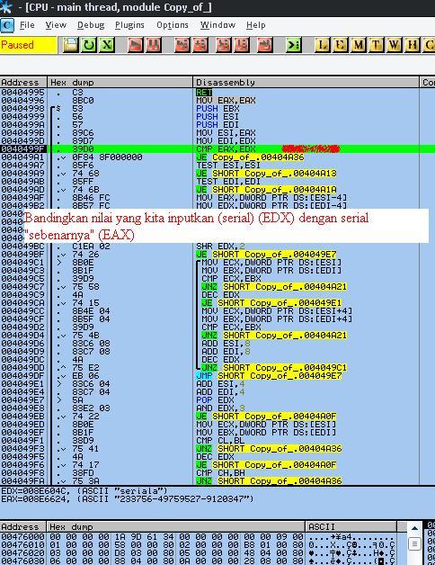Open the Debug menu

coord(91,25)
